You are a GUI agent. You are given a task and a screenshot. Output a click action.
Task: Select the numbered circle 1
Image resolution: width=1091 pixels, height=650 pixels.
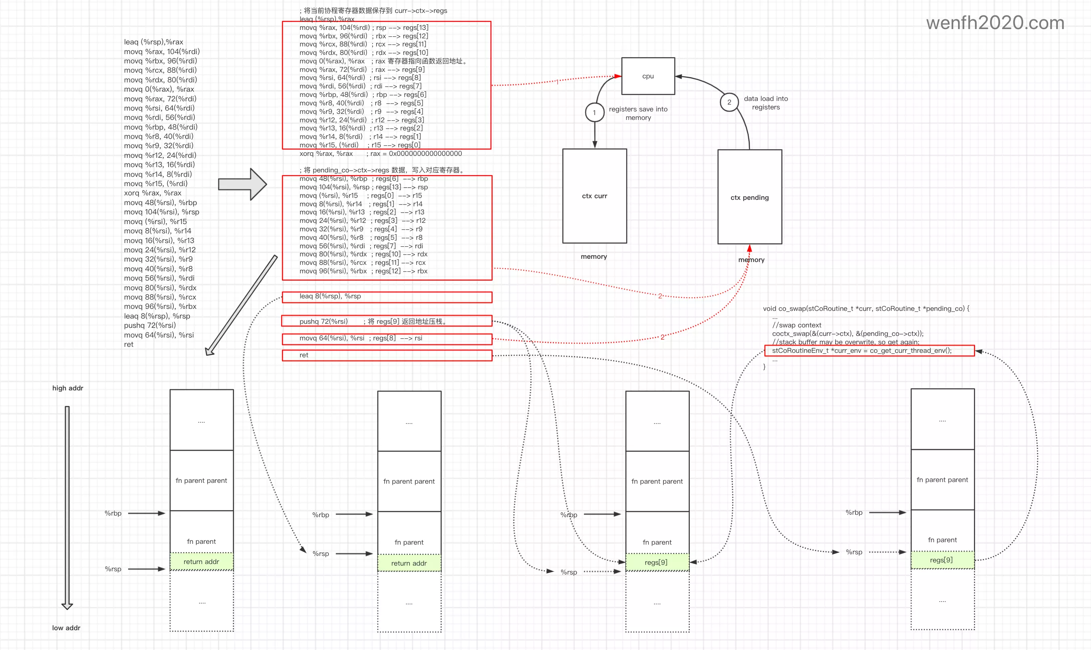[594, 113]
